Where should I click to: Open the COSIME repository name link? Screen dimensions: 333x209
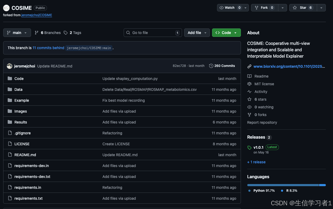pos(22,8)
